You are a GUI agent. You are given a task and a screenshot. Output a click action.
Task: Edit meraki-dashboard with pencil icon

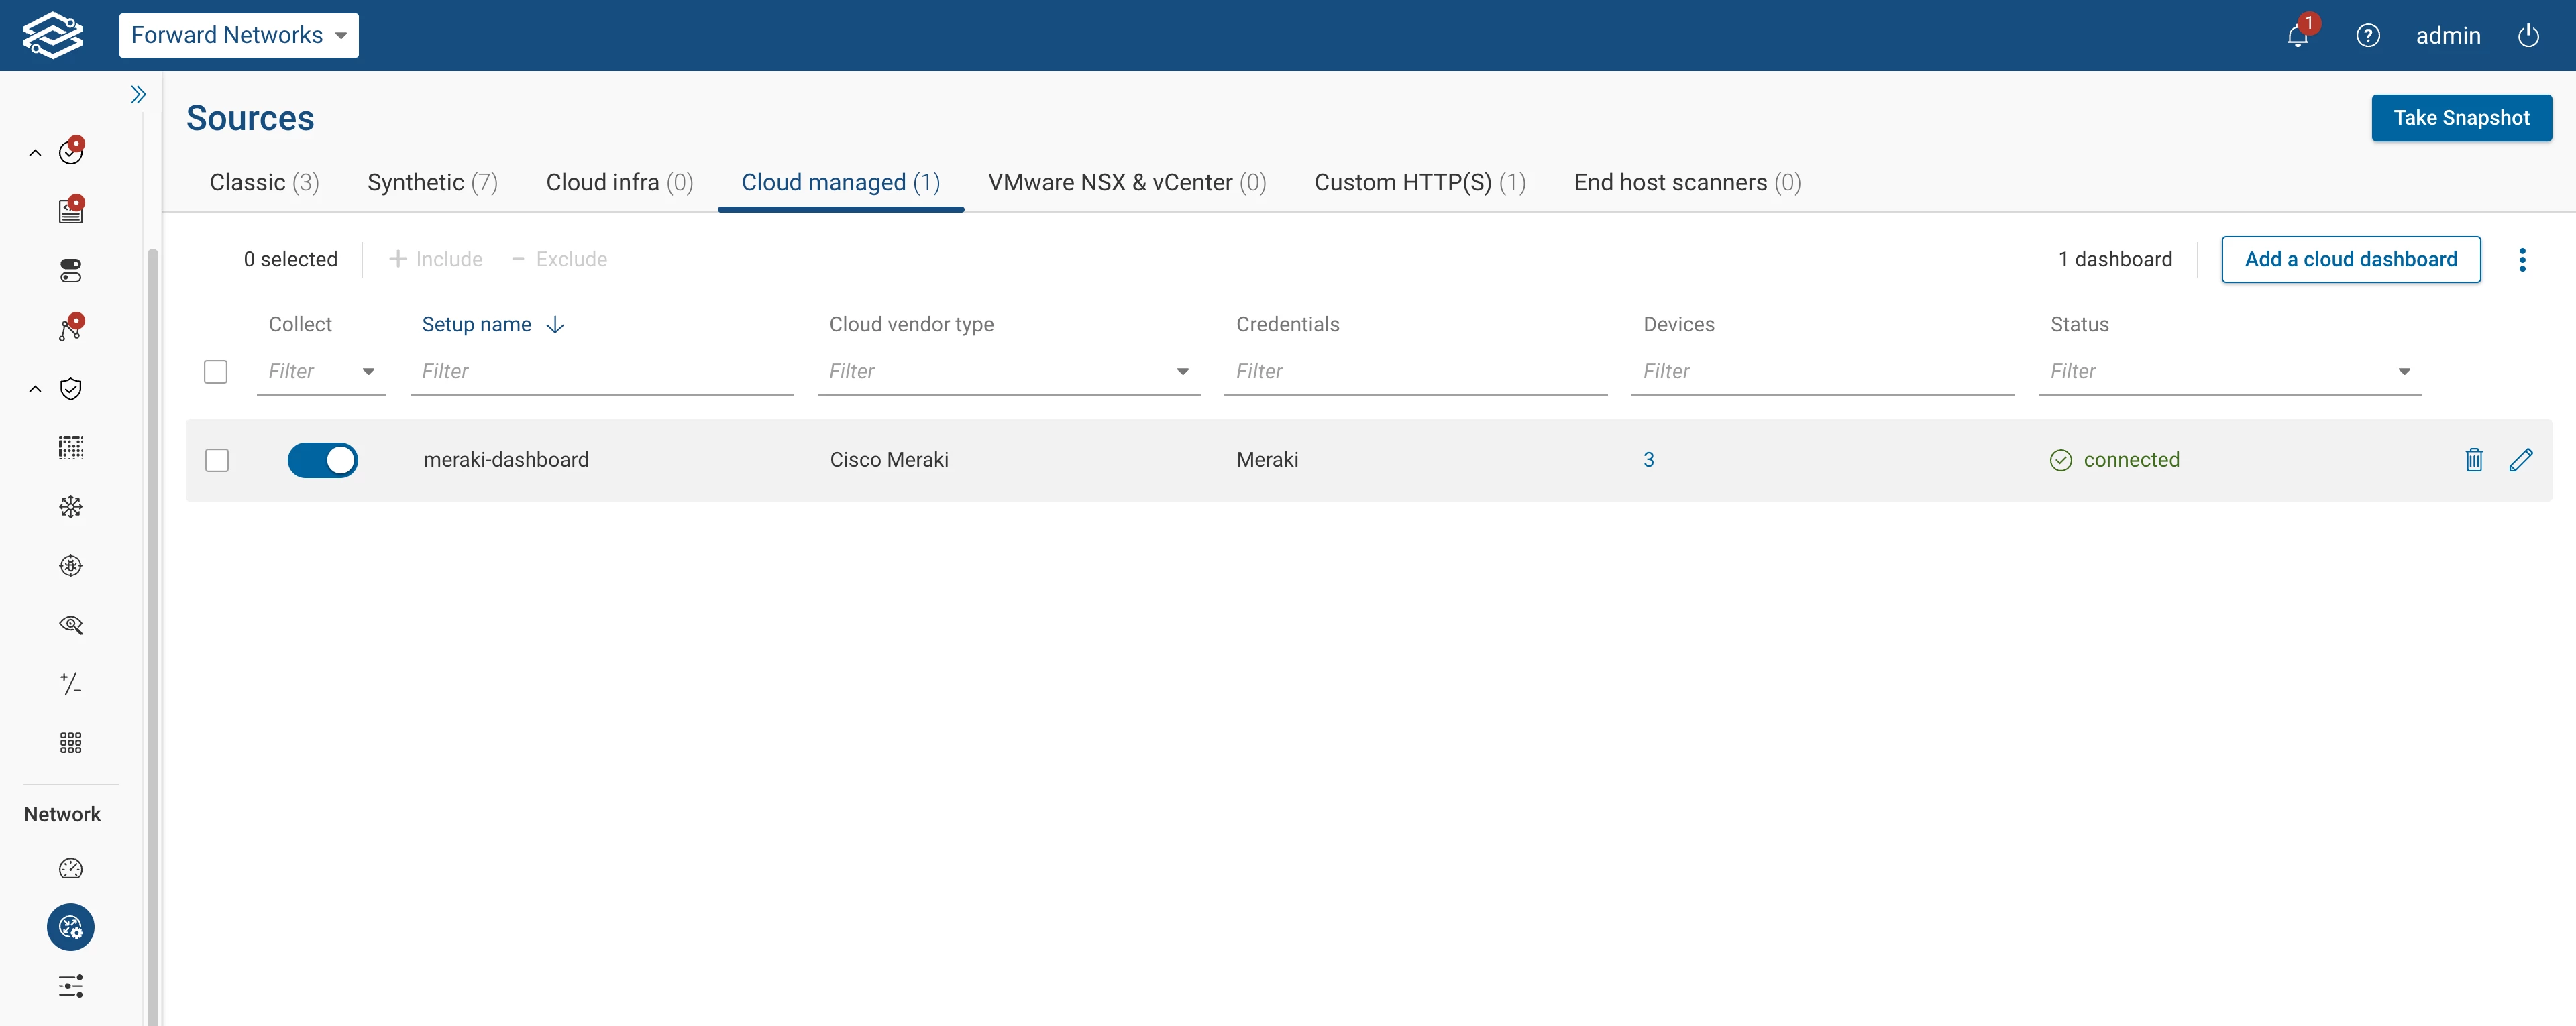[2520, 460]
